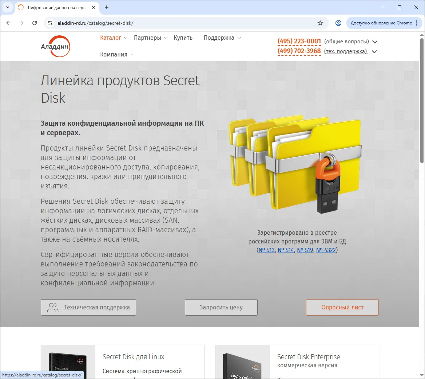Click the page vertical scrollbar thumb
The height and width of the screenshot is (379, 425).
pos(422,101)
